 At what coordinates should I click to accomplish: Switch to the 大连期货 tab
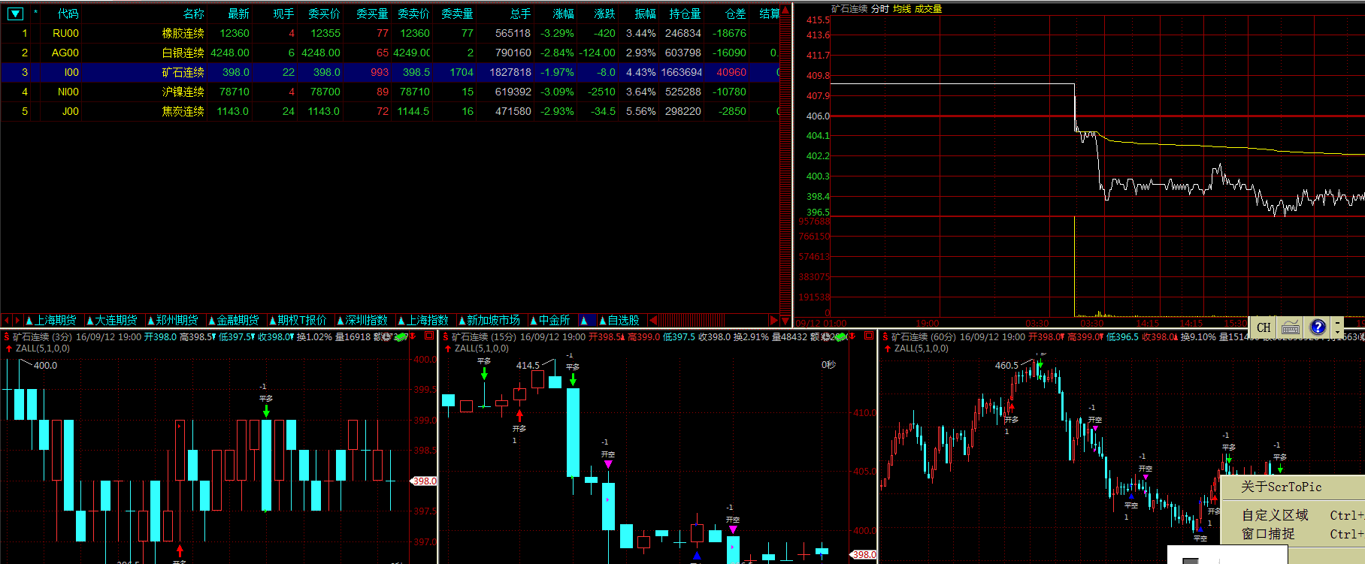coord(116,321)
